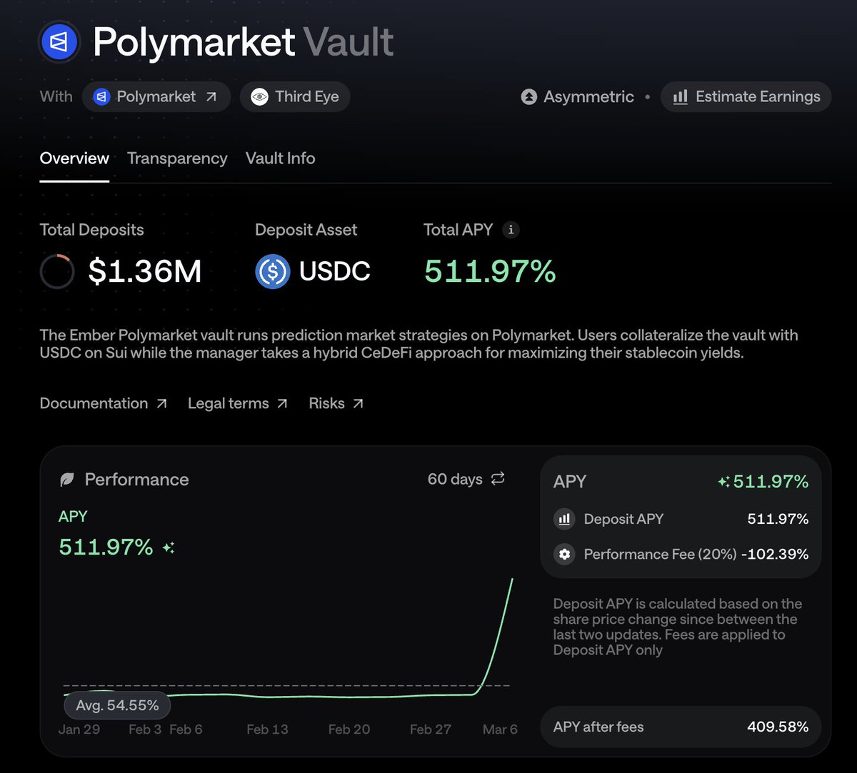Switch to the Overview tab
857x773 pixels.
click(74, 158)
